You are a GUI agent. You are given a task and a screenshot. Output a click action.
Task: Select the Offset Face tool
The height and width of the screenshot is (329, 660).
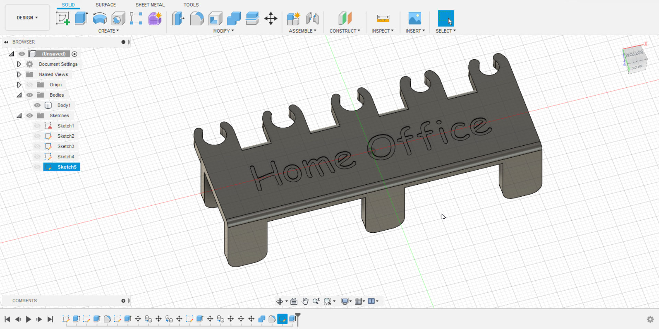[x=252, y=19]
